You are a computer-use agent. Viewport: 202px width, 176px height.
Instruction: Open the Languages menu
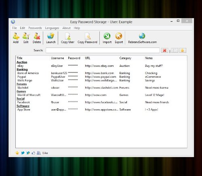click(52, 28)
